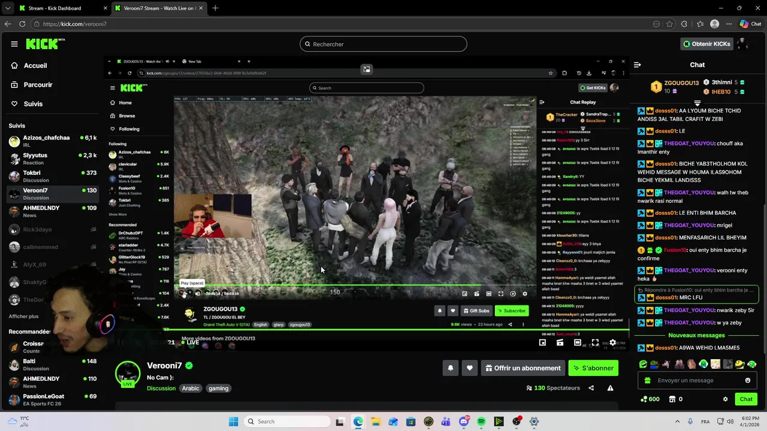Click the picture-in-picture overlay icon on the video
This screenshot has height=431, width=767.
point(367,69)
